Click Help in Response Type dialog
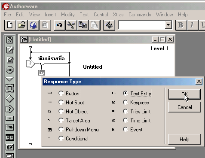 click(184, 139)
